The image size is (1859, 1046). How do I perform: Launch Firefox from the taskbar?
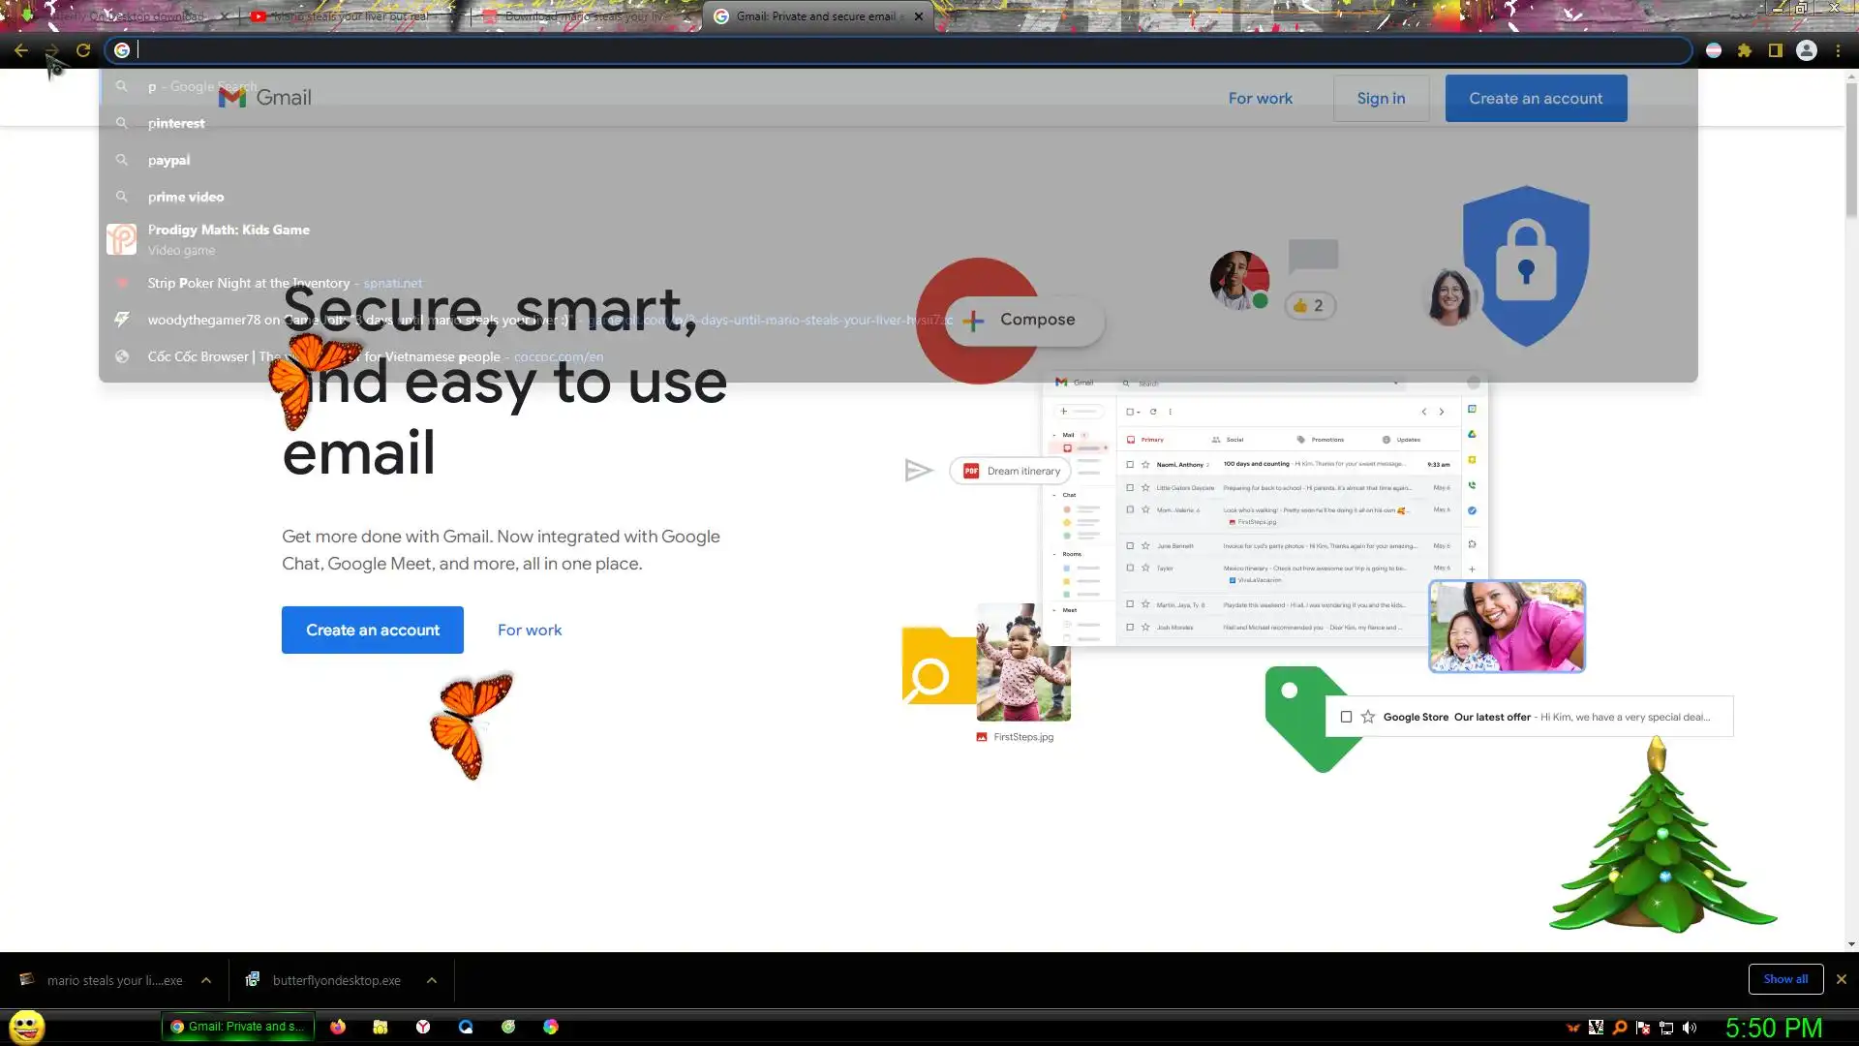click(338, 1027)
